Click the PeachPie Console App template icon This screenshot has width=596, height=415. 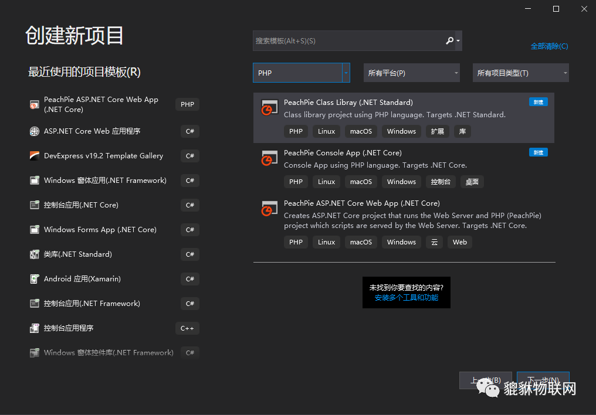269,158
